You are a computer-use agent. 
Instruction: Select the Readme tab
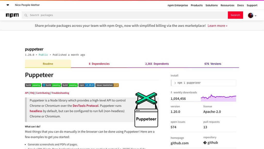[x=48, y=64]
